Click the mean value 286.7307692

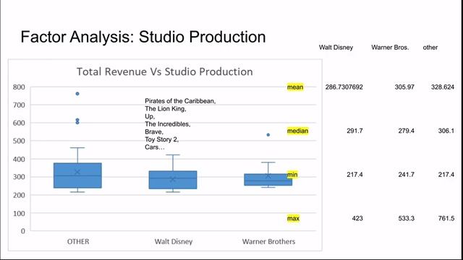click(x=344, y=87)
